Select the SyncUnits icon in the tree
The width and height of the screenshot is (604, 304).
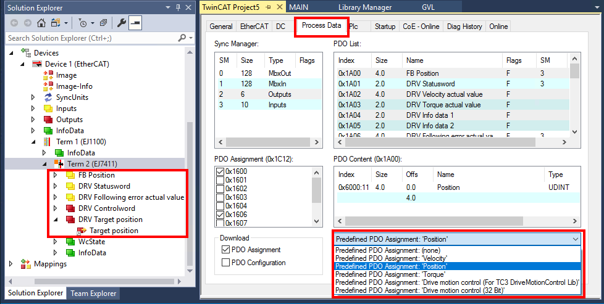tap(48, 97)
